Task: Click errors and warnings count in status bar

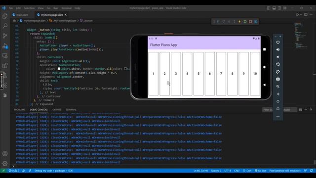Action: click(14, 171)
